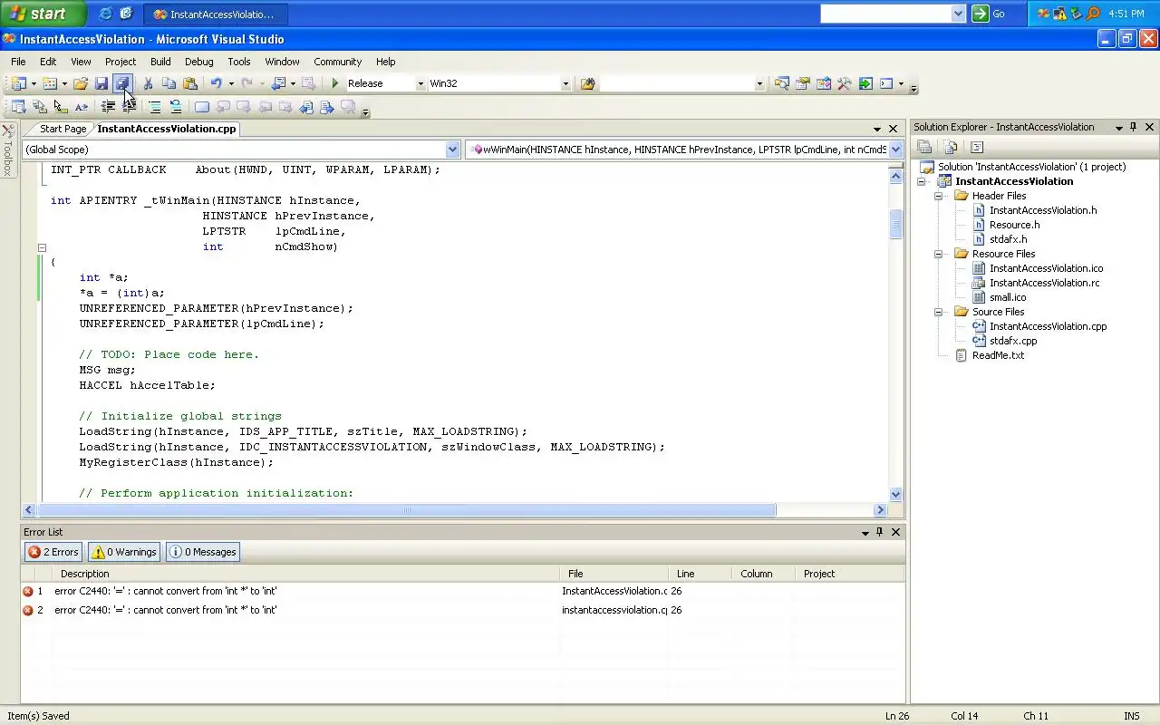
Task: Click the InstantAccessViolation taskbar button
Action: 215,14
